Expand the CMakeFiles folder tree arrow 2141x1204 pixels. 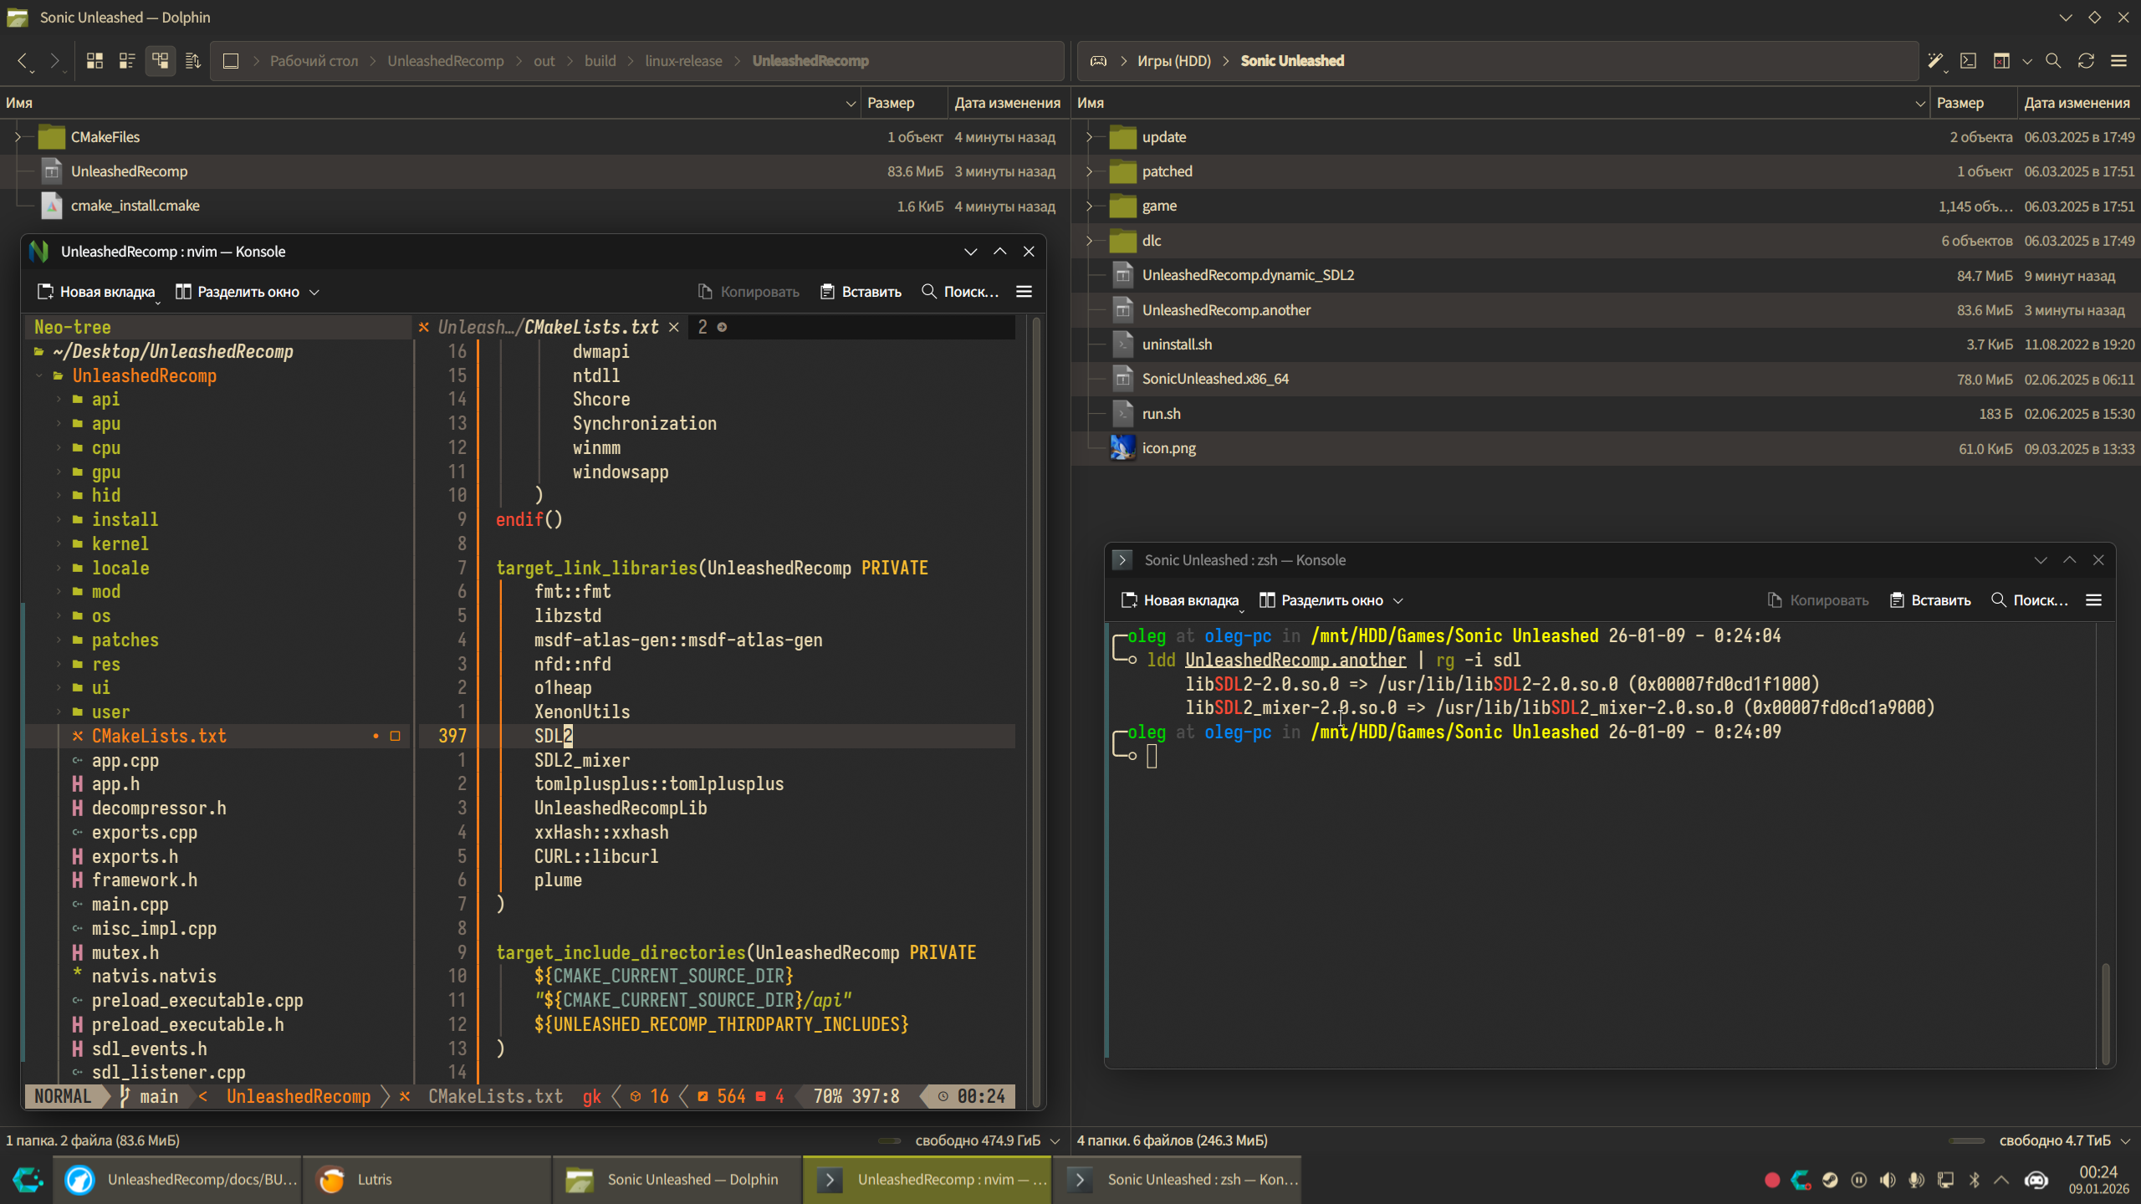tap(18, 137)
